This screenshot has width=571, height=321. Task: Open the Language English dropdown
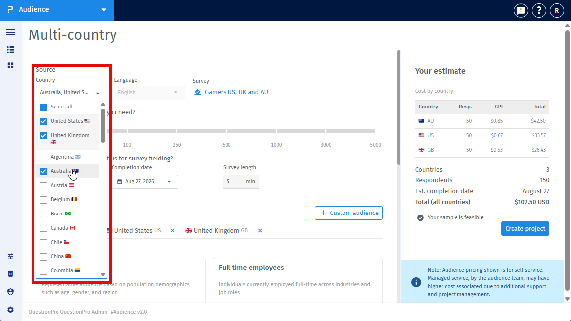pyautogui.click(x=149, y=93)
